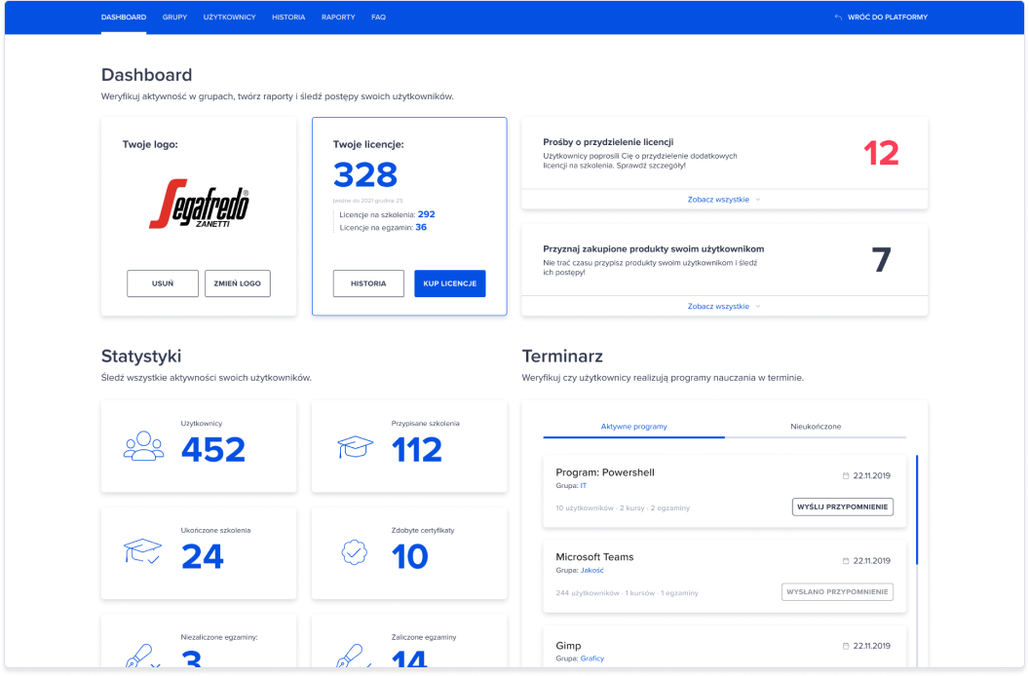The height and width of the screenshot is (676, 1029).
Task: Go to the Raporty page
Action: (338, 18)
